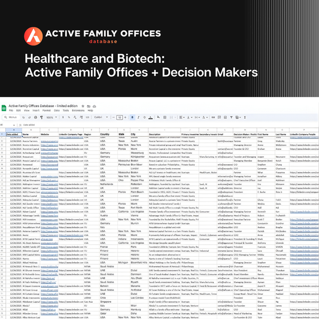Open the Extensions menu
This screenshot has height=319, width=319.
point(78,111)
